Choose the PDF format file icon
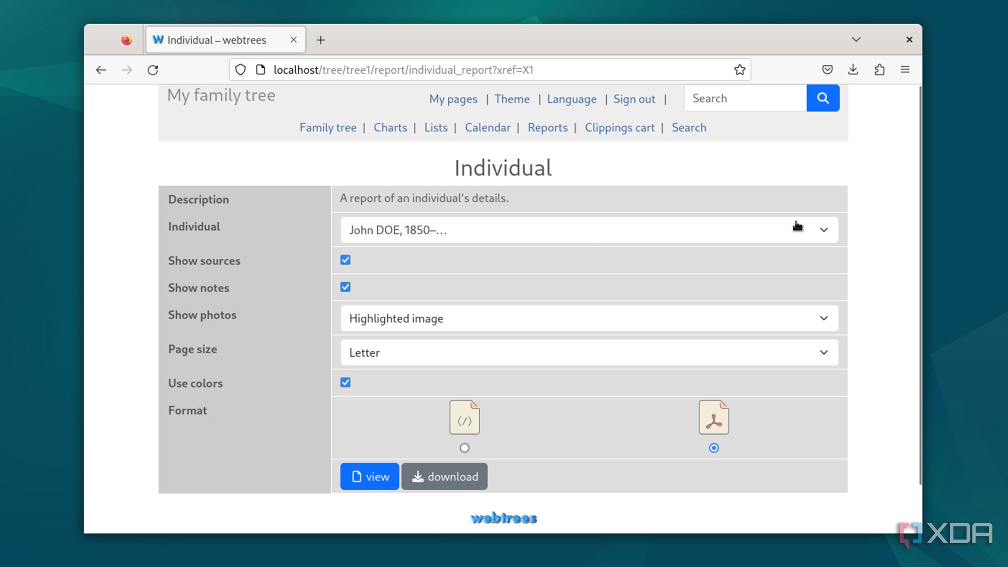The width and height of the screenshot is (1008, 567). [714, 417]
